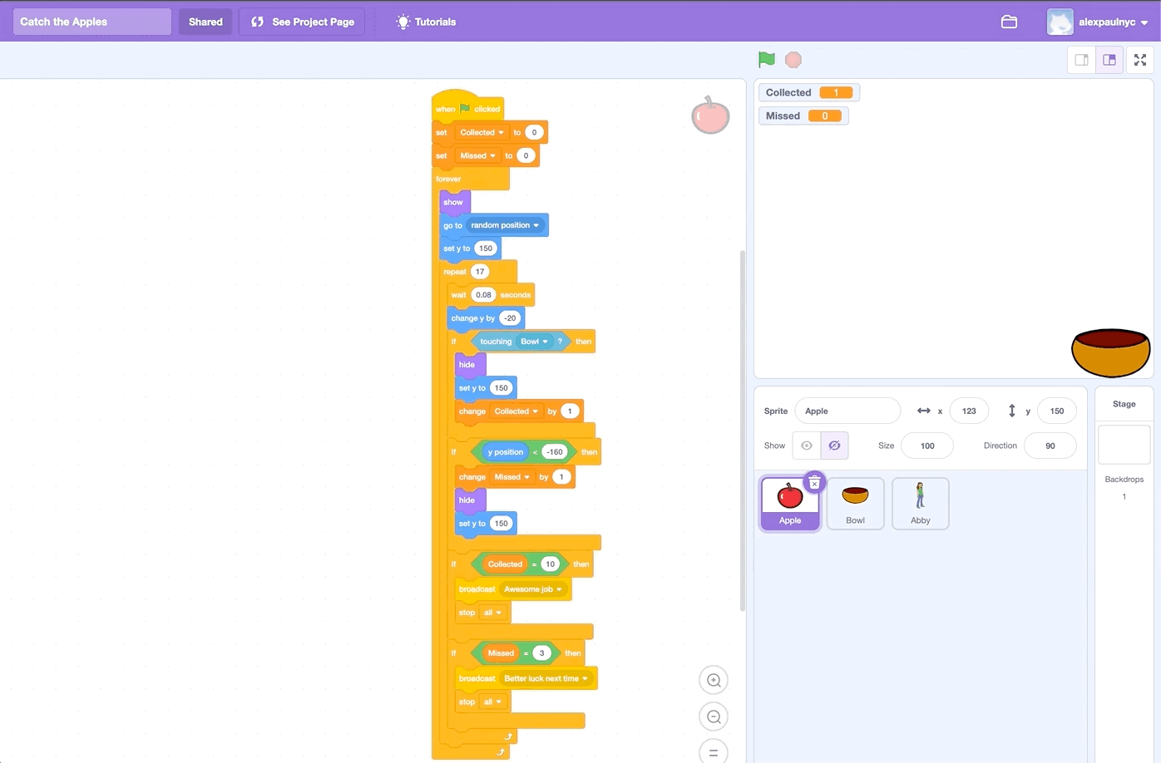Open the Awesome job broadcast dropdown
Image resolution: width=1161 pixels, height=763 pixels.
pos(559,589)
